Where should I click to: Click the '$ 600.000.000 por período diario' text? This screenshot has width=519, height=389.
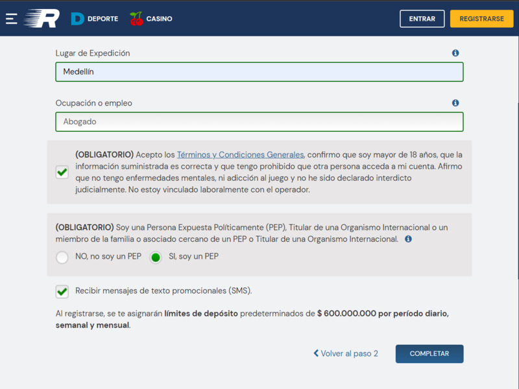(x=383, y=313)
